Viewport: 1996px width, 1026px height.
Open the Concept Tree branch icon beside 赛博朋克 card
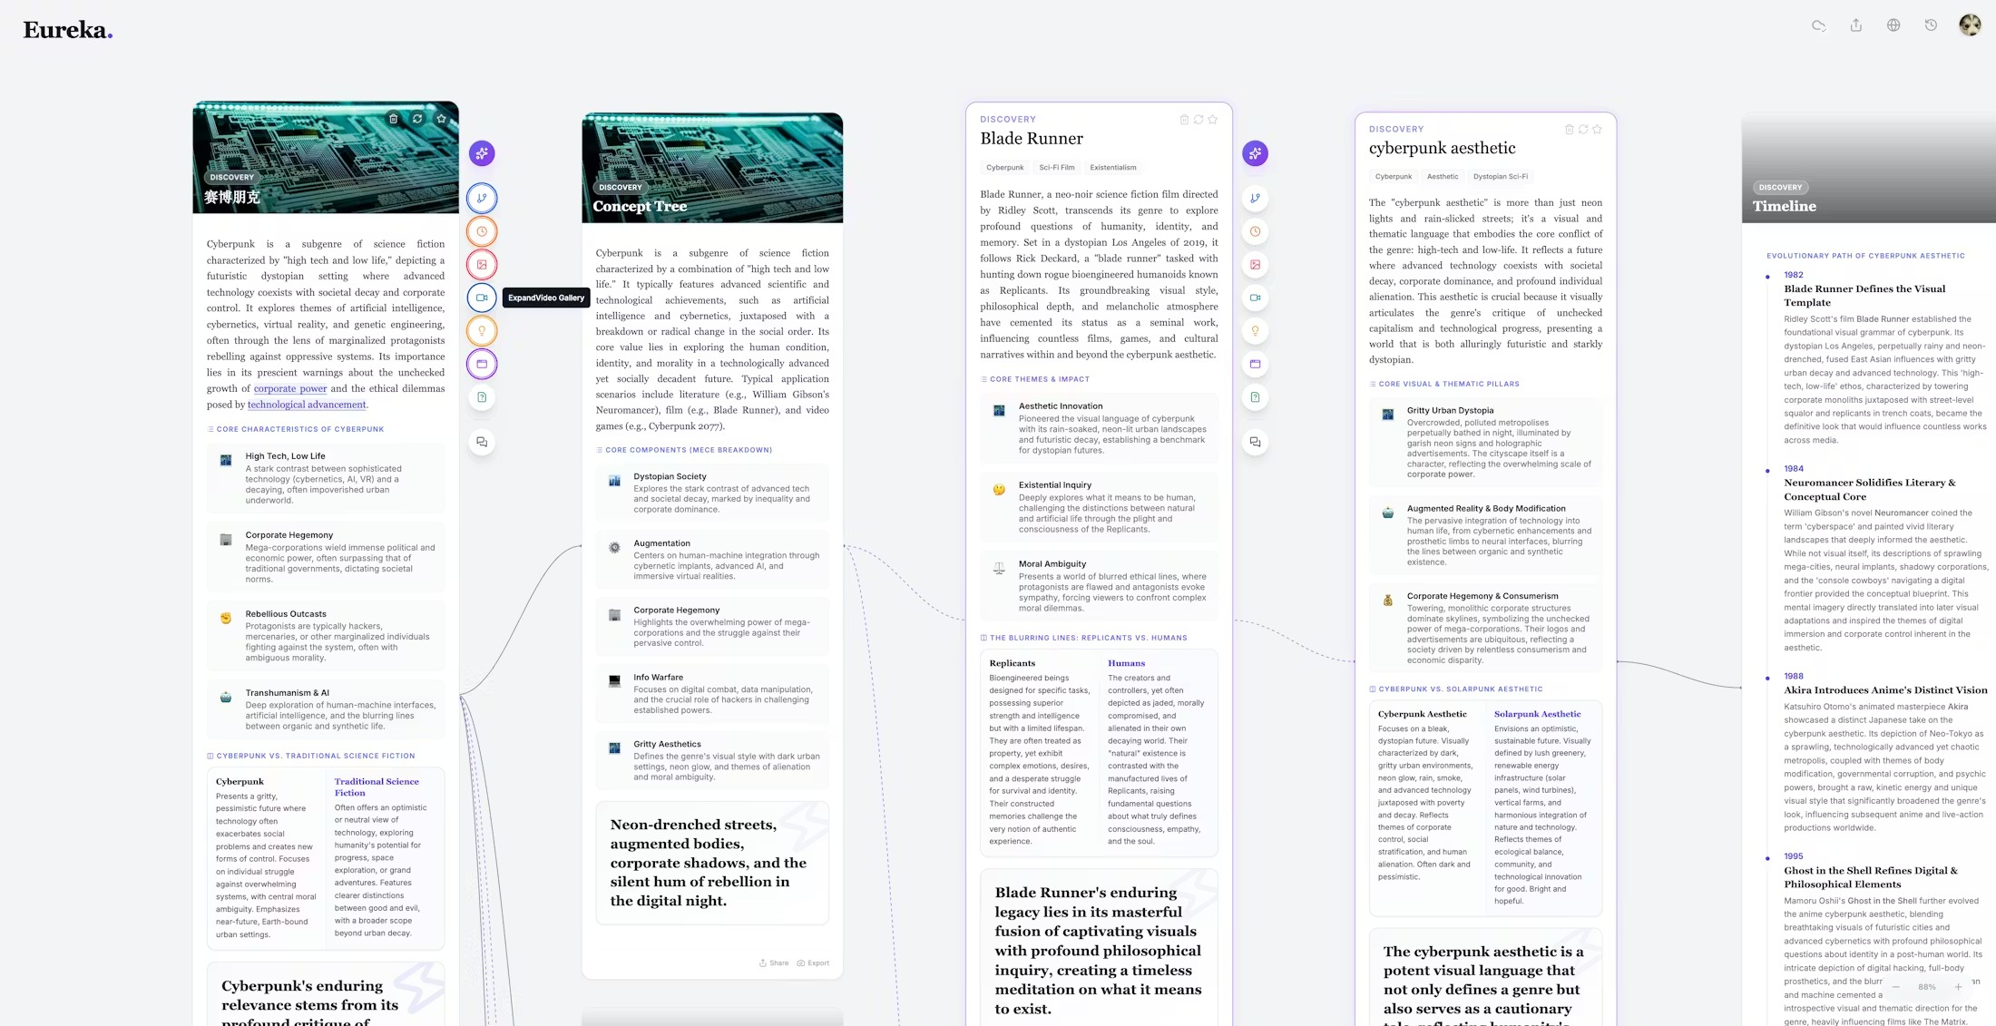click(x=482, y=198)
